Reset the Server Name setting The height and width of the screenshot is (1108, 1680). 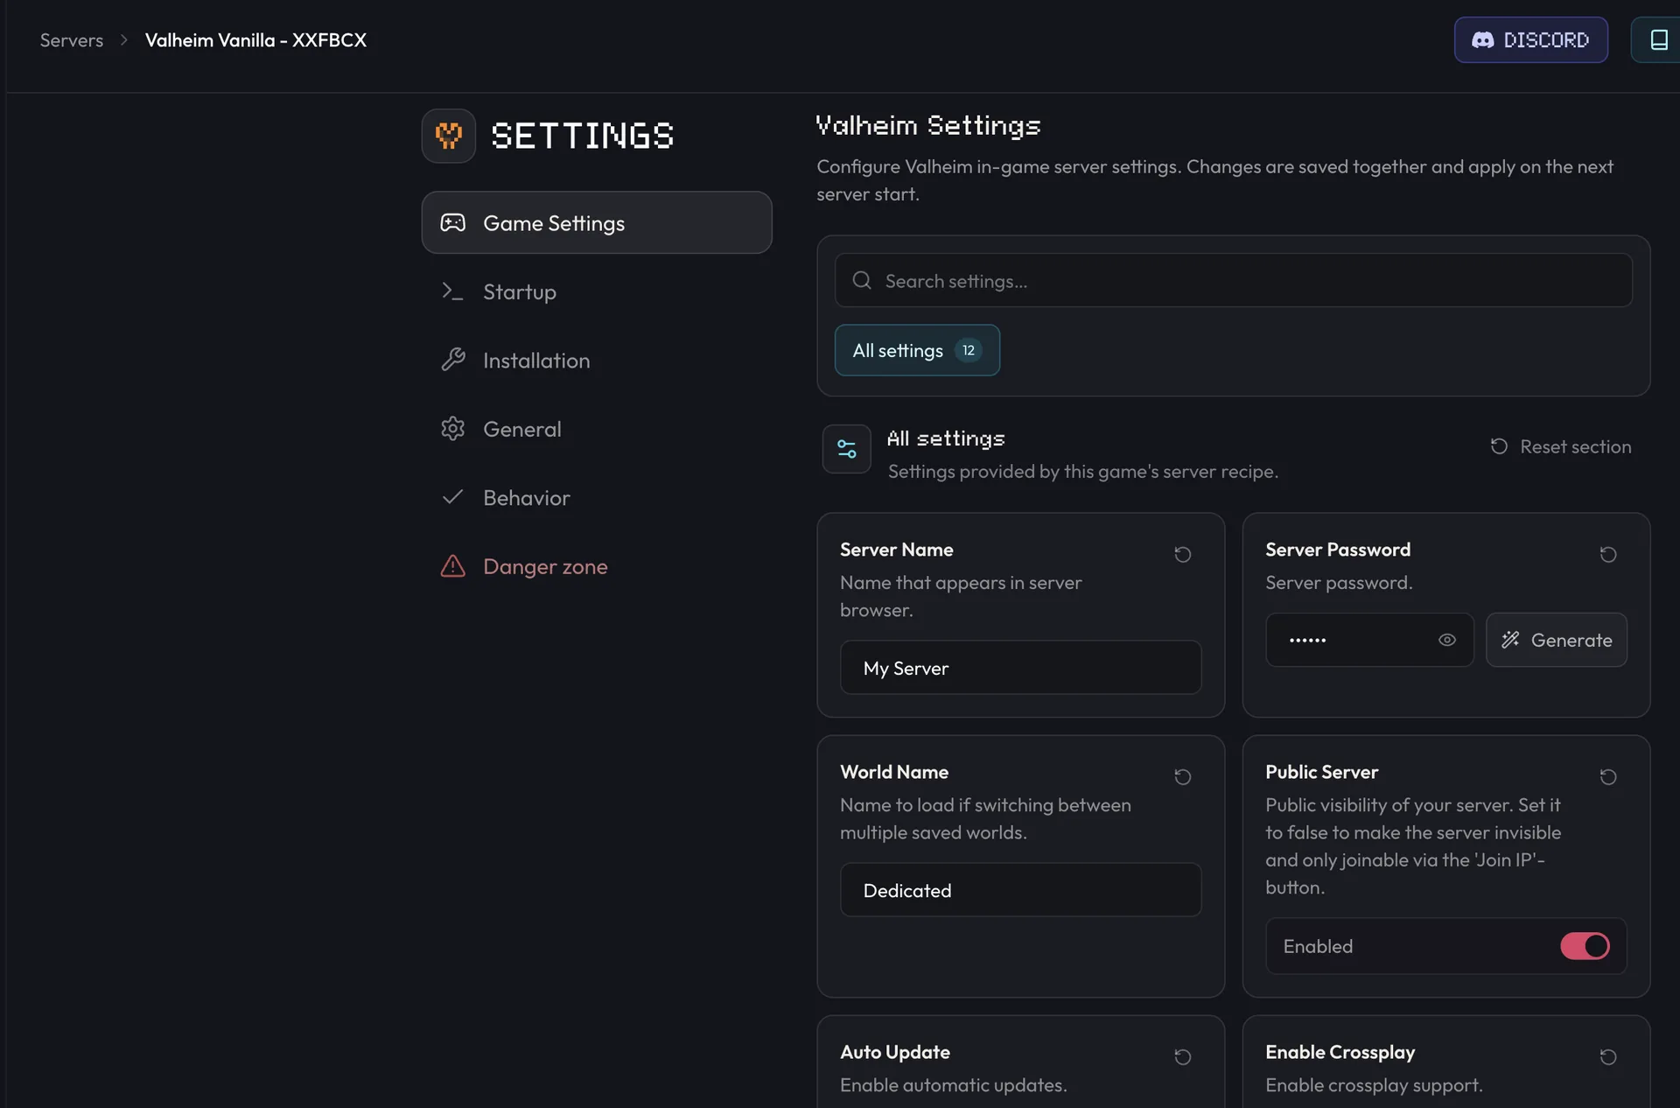tap(1182, 554)
